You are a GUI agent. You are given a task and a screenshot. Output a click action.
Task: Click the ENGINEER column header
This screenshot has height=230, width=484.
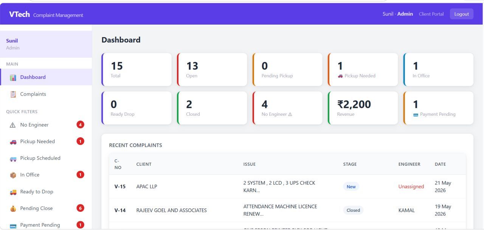(x=409, y=164)
